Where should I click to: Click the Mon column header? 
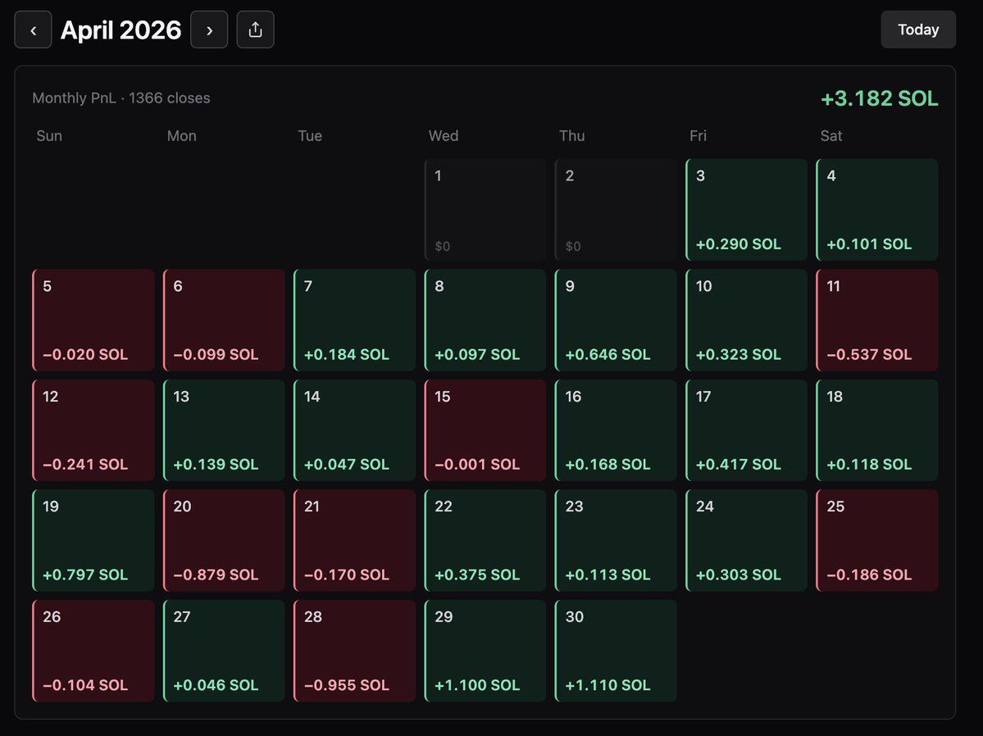182,136
